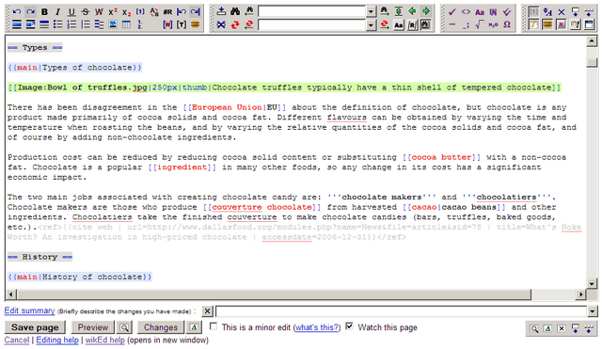Insert an image using the picture icon
Image resolution: width=602 pixels, height=349 pixels.
[113, 25]
